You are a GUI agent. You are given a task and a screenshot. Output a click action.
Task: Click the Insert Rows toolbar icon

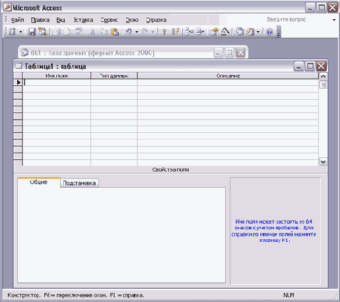[189, 32]
